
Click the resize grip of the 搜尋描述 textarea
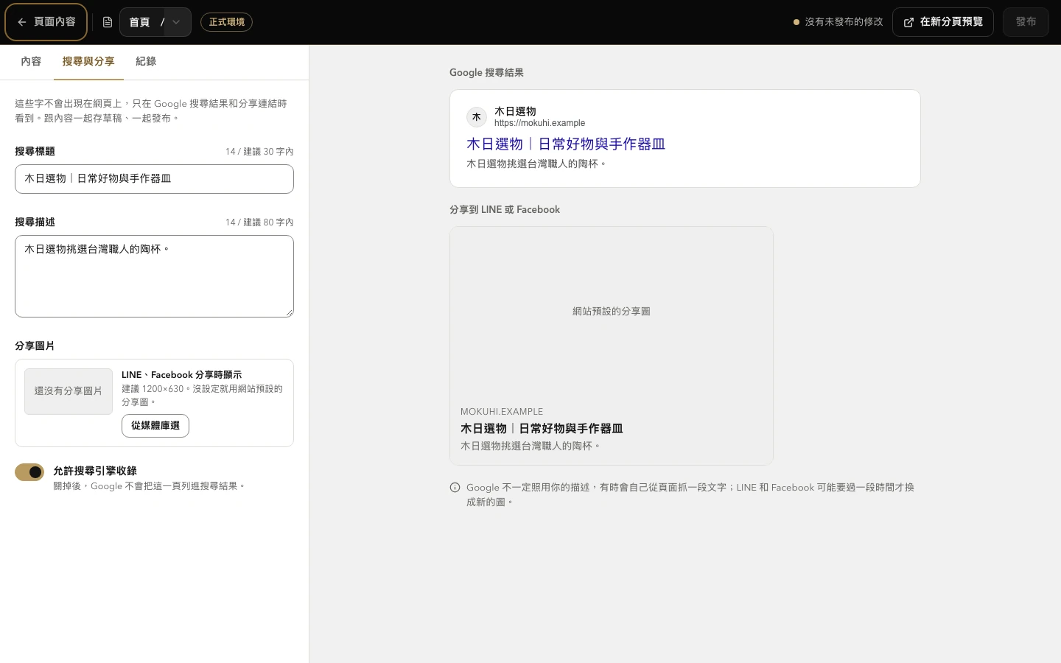pos(290,313)
